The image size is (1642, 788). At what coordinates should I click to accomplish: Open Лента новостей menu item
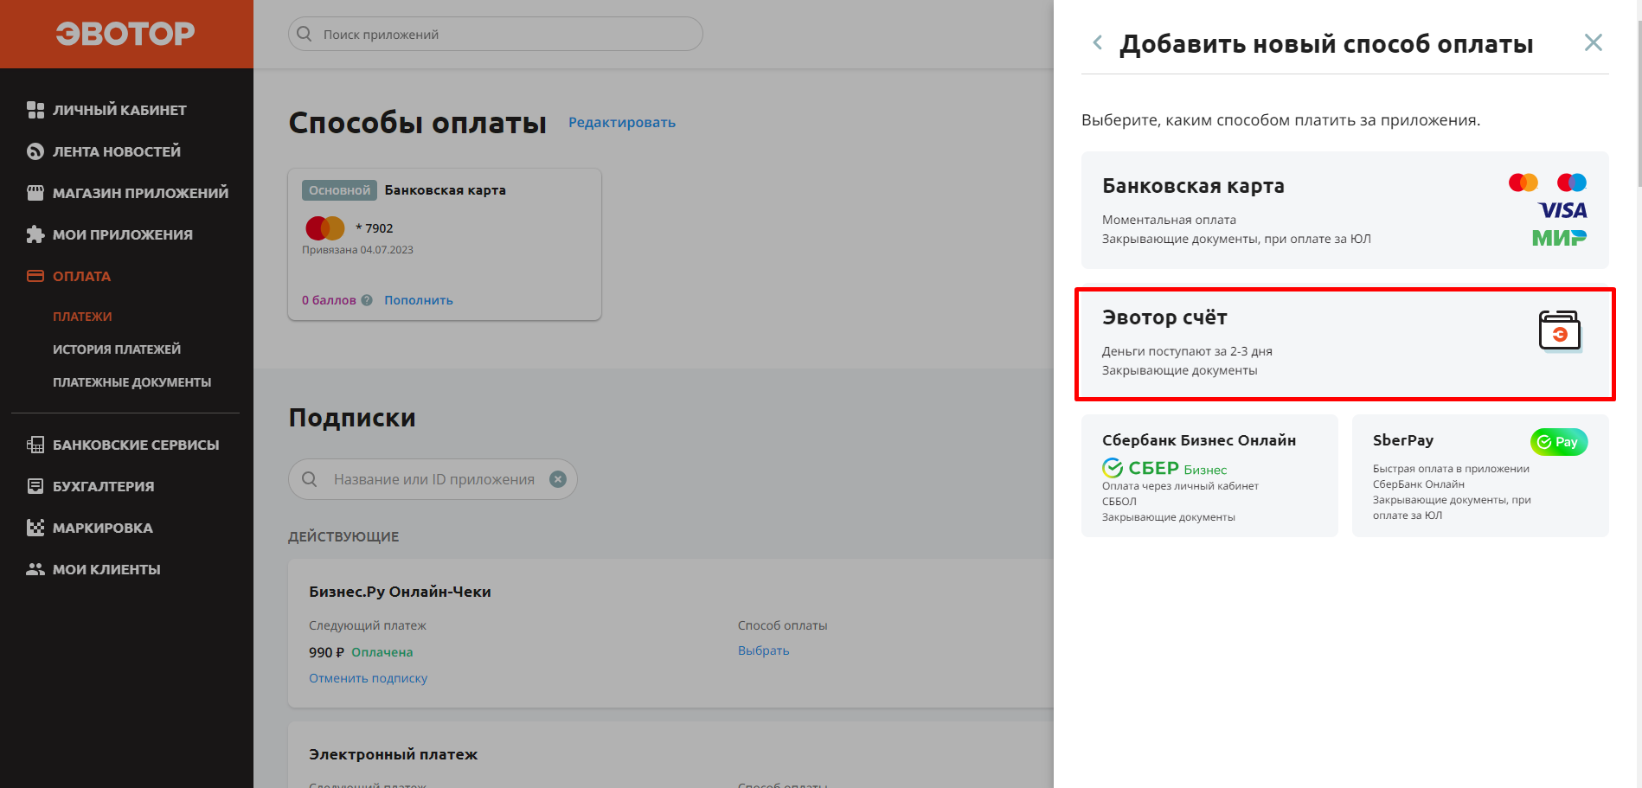tap(117, 151)
